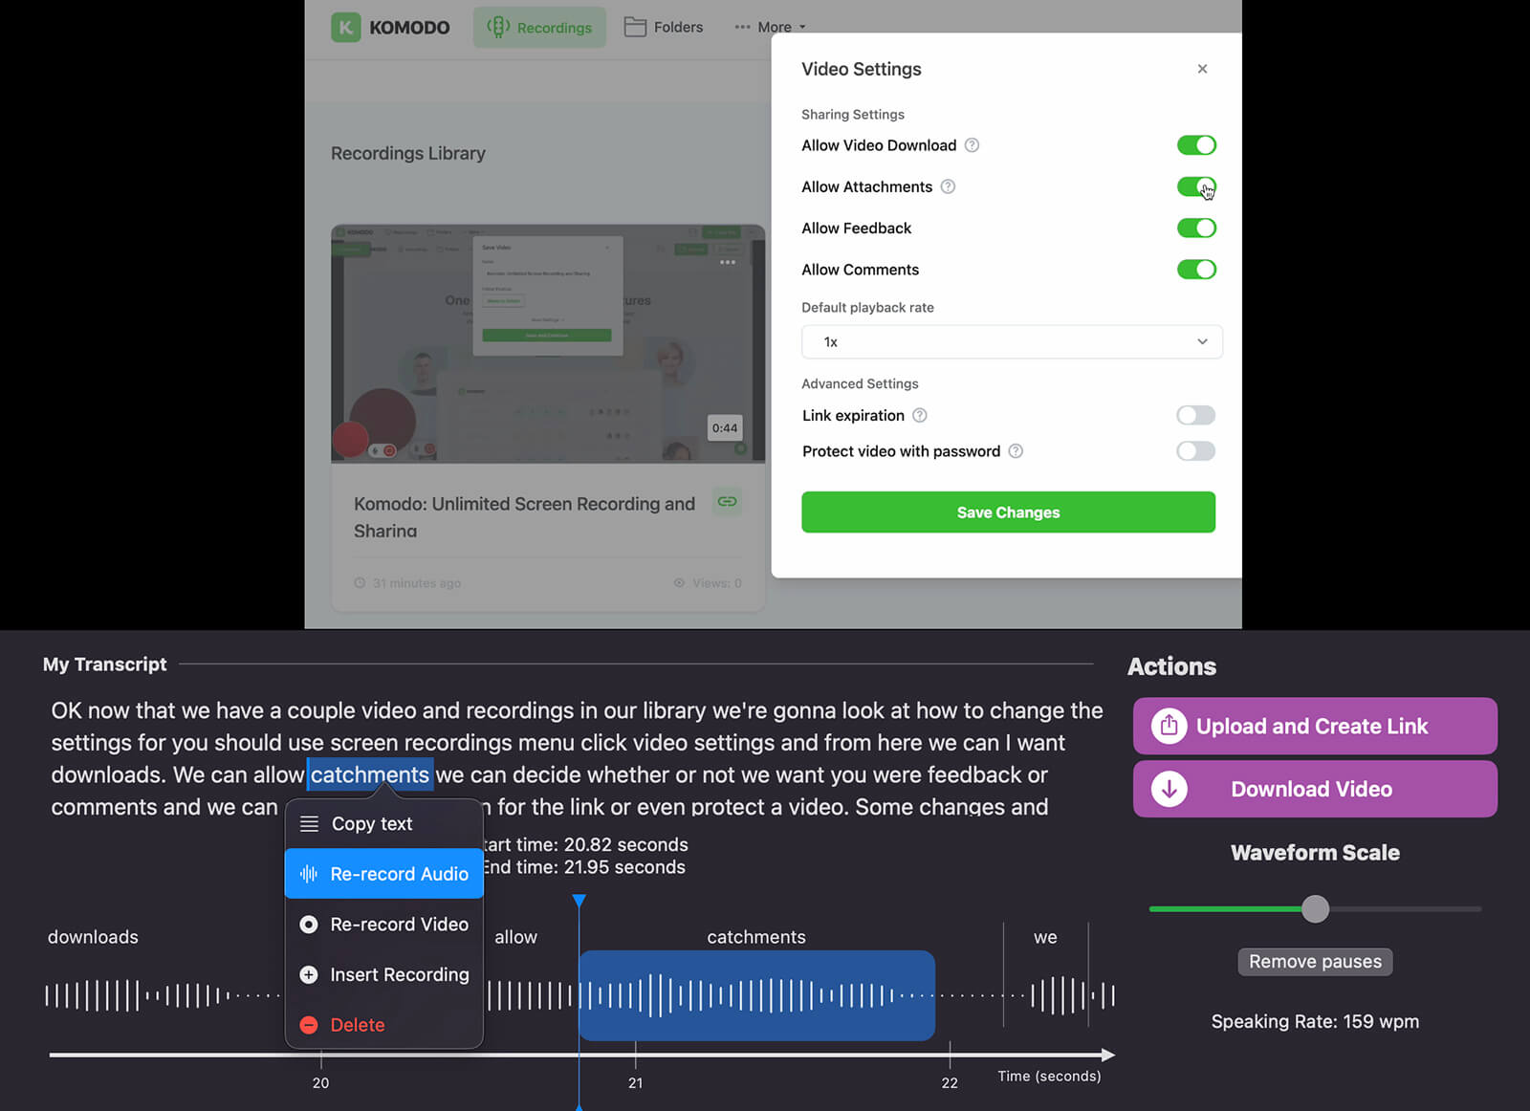Click help icon beside Allow Attachments

pyautogui.click(x=948, y=186)
